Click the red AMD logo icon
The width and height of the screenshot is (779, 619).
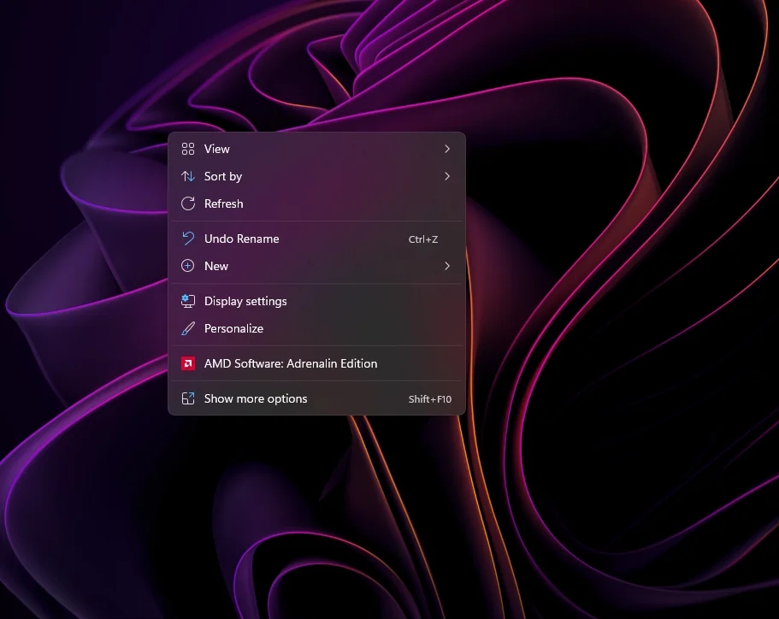pyautogui.click(x=188, y=363)
